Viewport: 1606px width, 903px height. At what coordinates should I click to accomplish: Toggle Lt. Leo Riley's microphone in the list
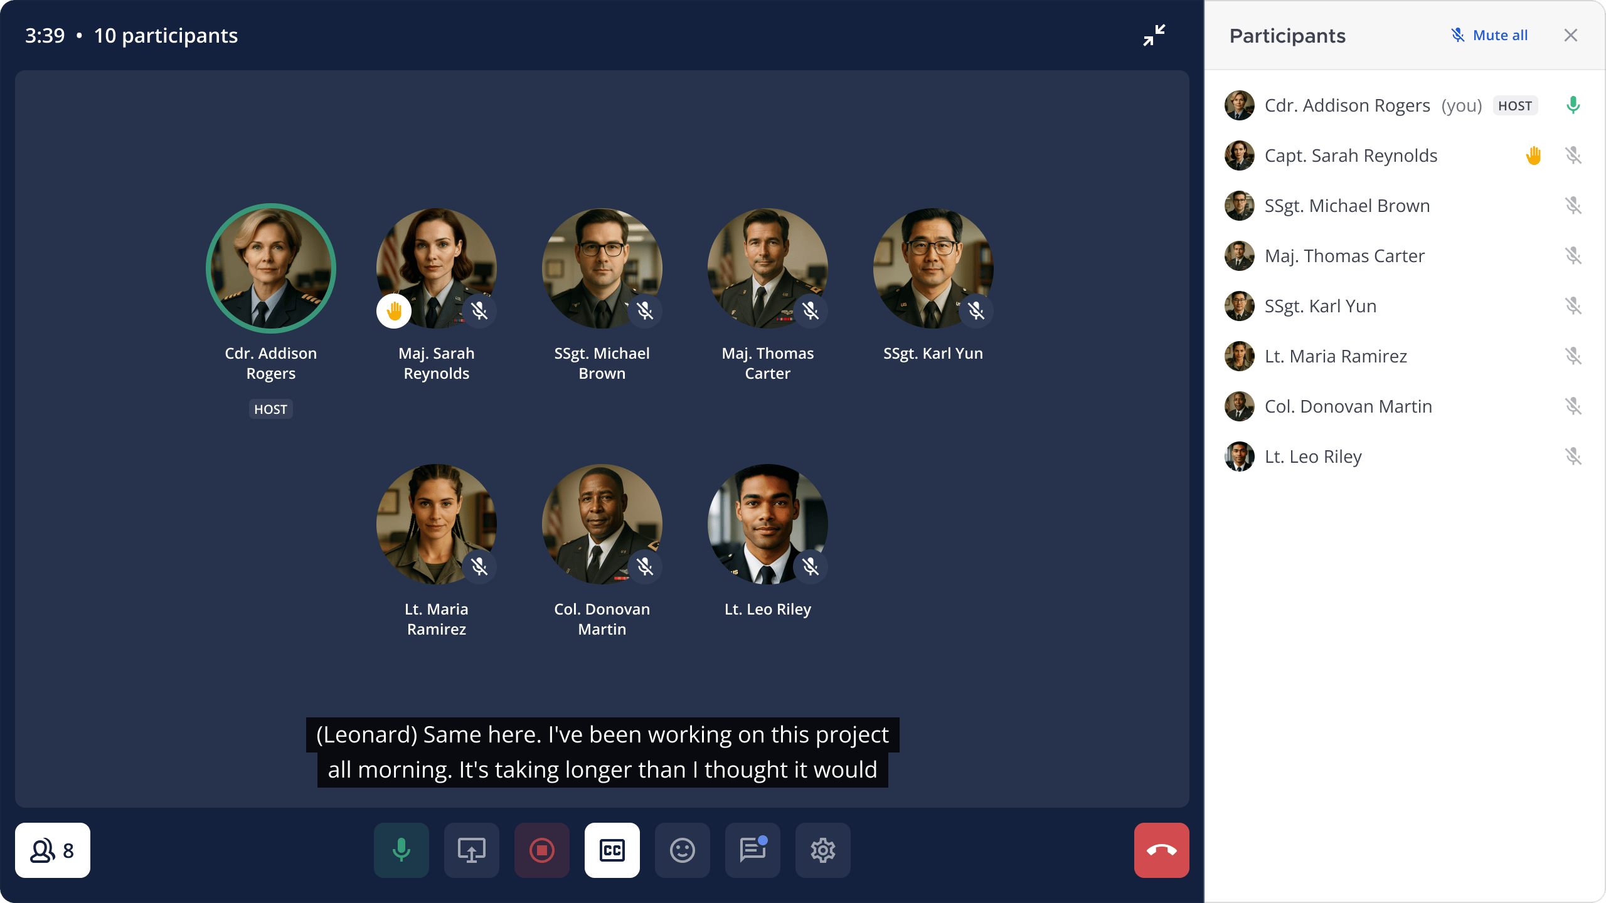click(1575, 457)
